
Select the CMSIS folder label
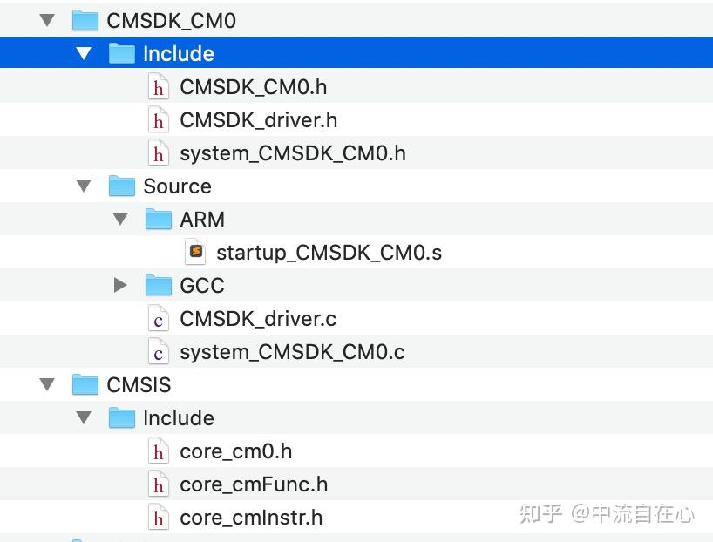tap(139, 385)
